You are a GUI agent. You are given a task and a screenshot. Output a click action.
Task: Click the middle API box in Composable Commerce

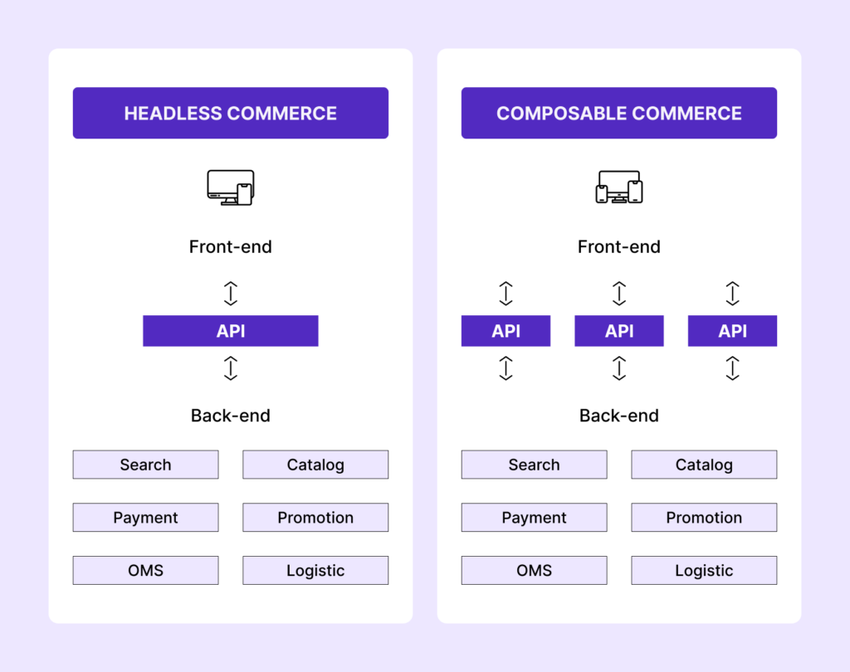[x=619, y=330]
